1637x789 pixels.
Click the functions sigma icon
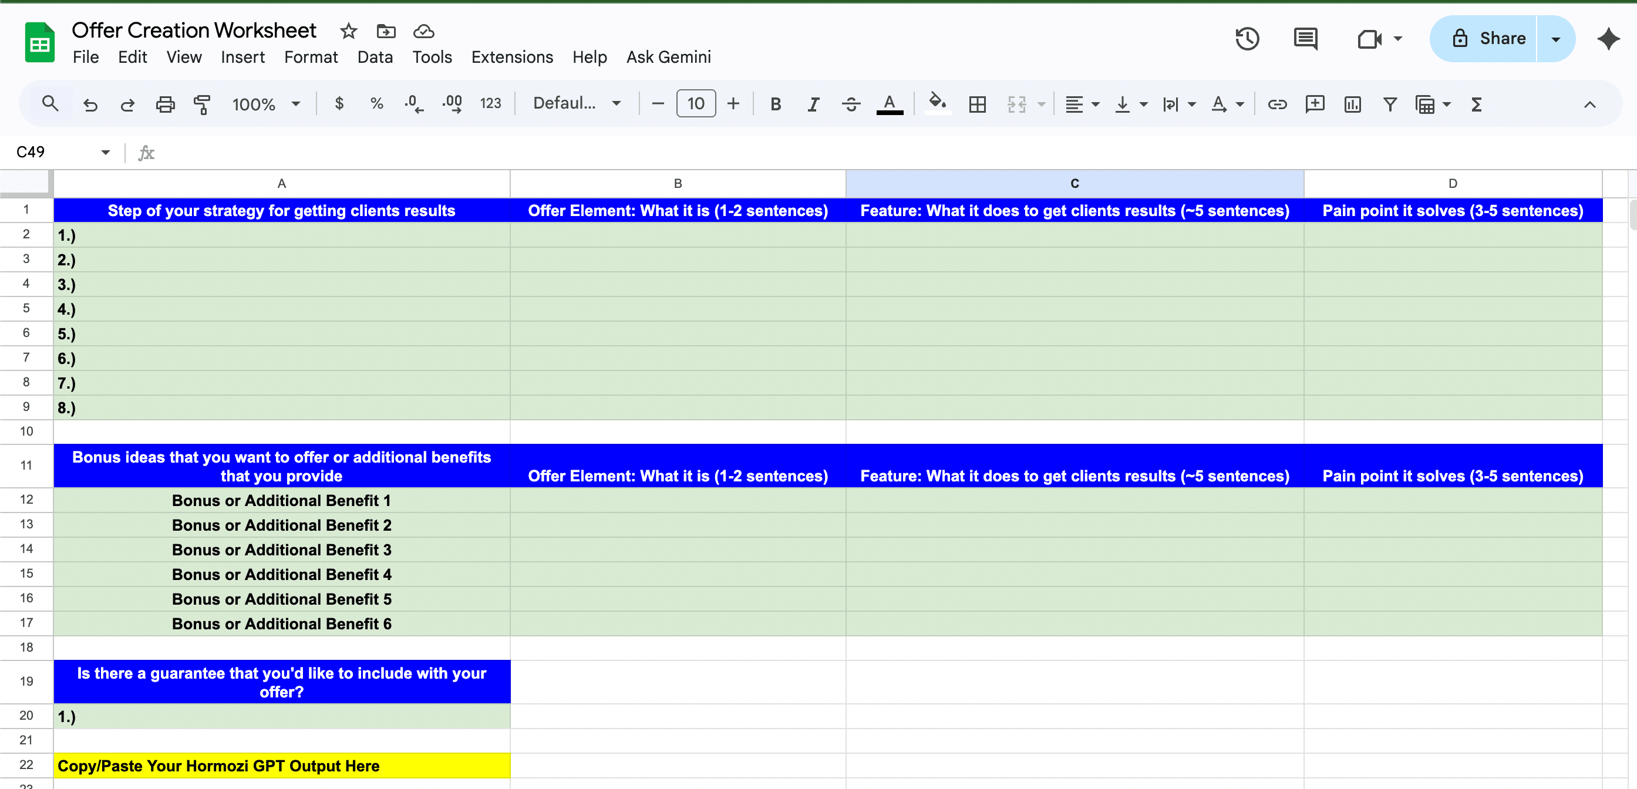(1476, 104)
